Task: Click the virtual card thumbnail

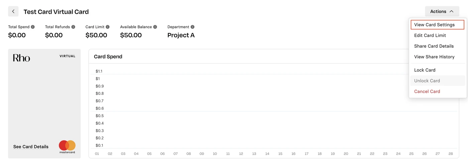Action: (44, 104)
